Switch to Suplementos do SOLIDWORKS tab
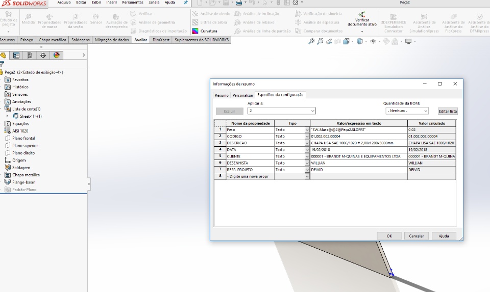 click(202, 40)
